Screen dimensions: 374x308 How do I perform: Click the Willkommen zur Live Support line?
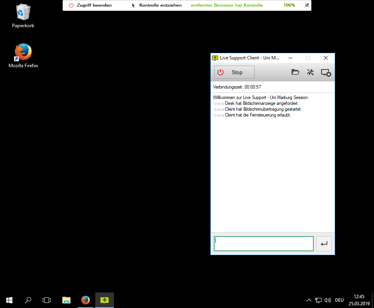click(261, 97)
